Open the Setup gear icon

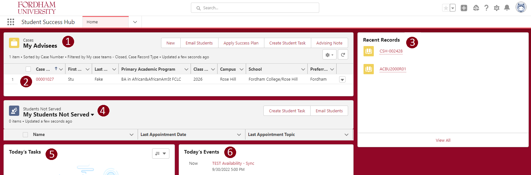coord(497,8)
